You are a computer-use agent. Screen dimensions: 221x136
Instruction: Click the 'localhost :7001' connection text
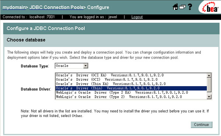(42, 17)
